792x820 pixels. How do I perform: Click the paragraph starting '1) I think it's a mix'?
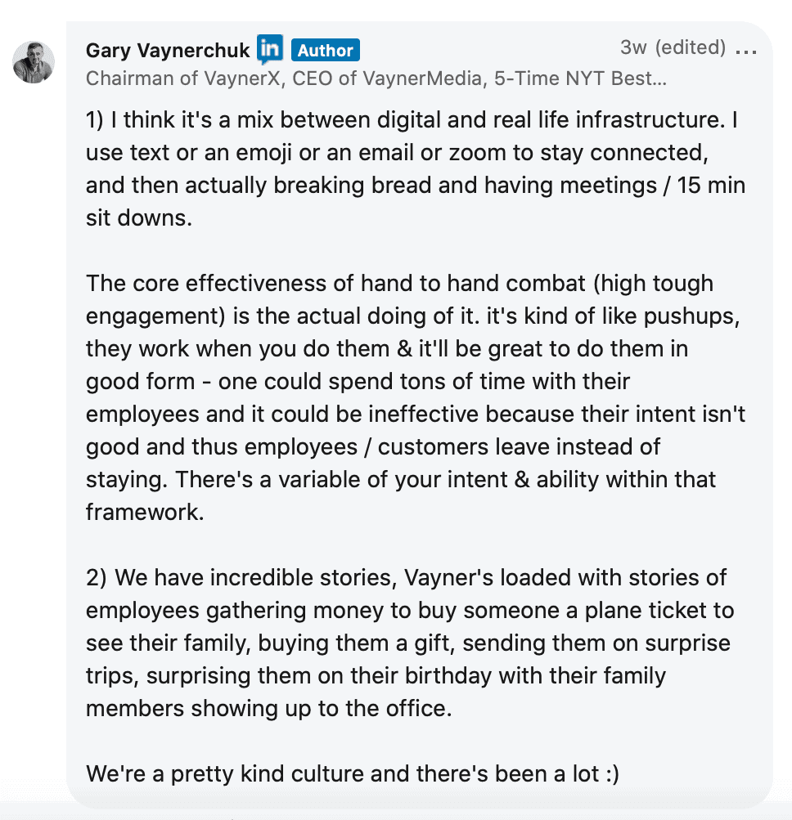(416, 169)
